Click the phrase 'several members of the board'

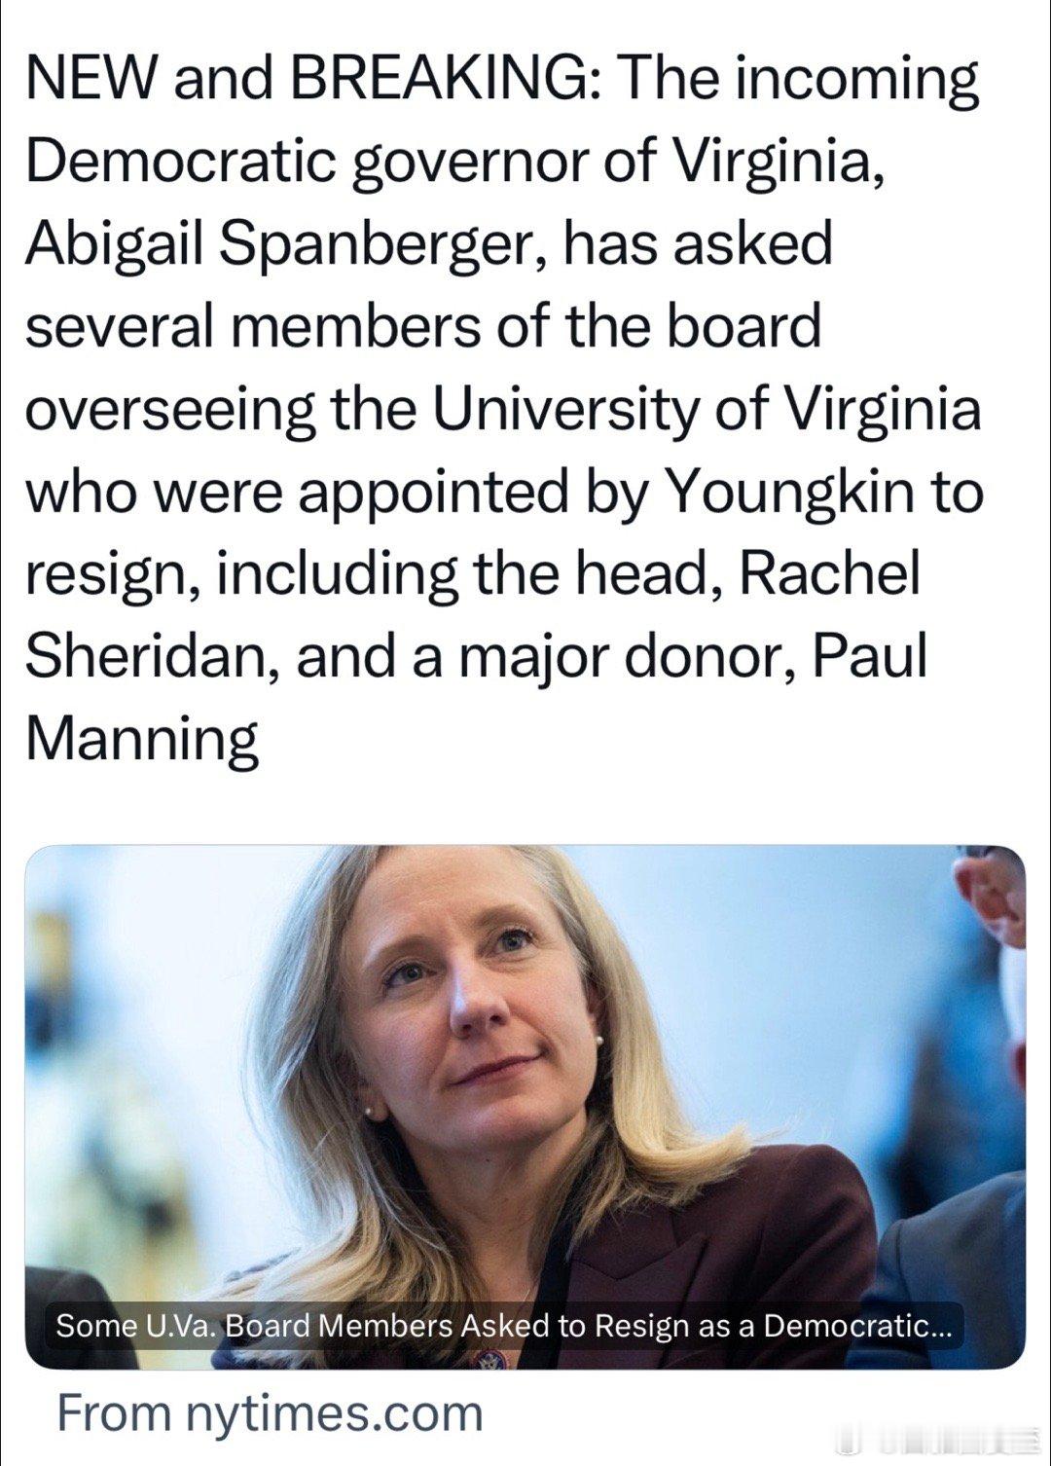423,326
